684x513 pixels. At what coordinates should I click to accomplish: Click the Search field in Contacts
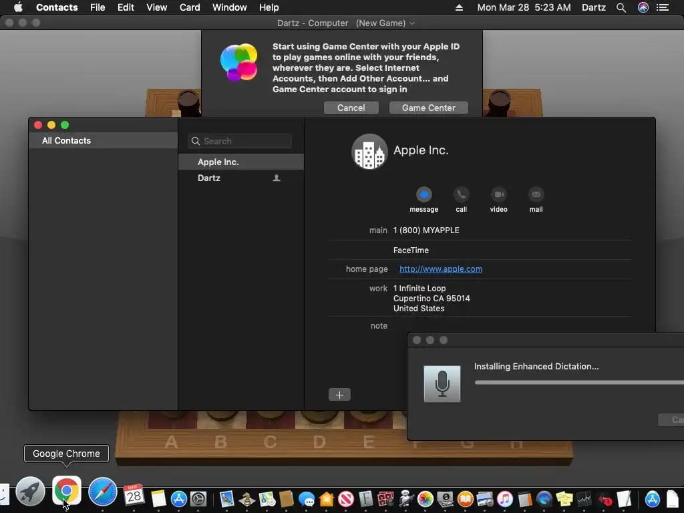coord(240,142)
